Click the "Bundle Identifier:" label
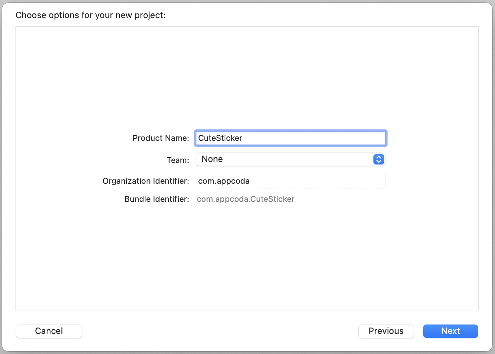This screenshot has height=354, width=495. click(157, 199)
